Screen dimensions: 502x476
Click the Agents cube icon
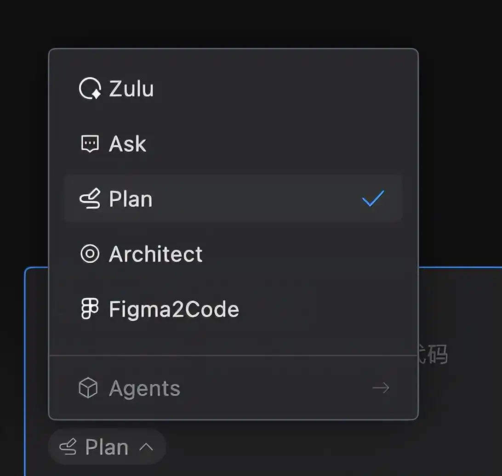point(88,388)
